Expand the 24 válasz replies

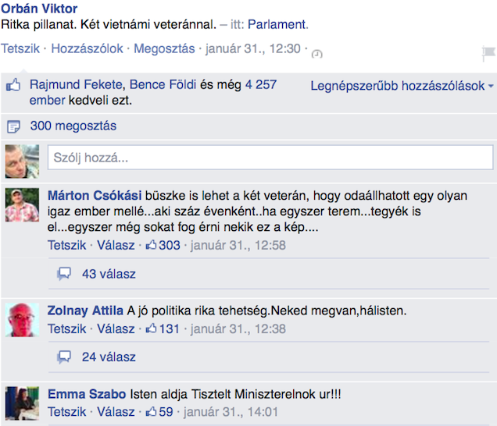[x=108, y=357]
